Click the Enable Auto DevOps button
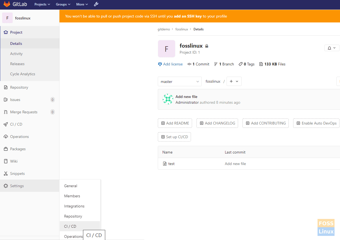The width and height of the screenshot is (340, 240). [x=316, y=123]
